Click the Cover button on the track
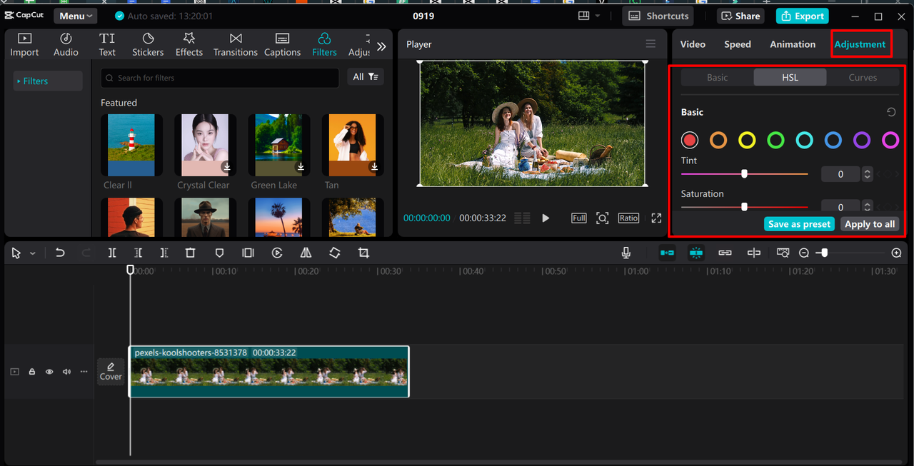 point(111,372)
